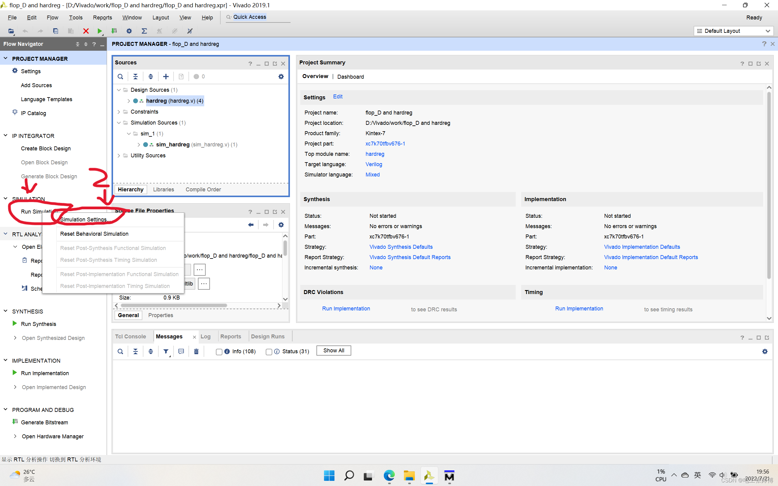Viewport: 778px width, 486px height.
Task: Click the Add Sources plus icon
Action: [x=166, y=77]
